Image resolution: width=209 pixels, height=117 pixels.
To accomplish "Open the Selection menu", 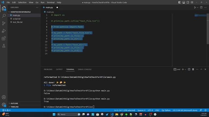I will tap(22, 2).
